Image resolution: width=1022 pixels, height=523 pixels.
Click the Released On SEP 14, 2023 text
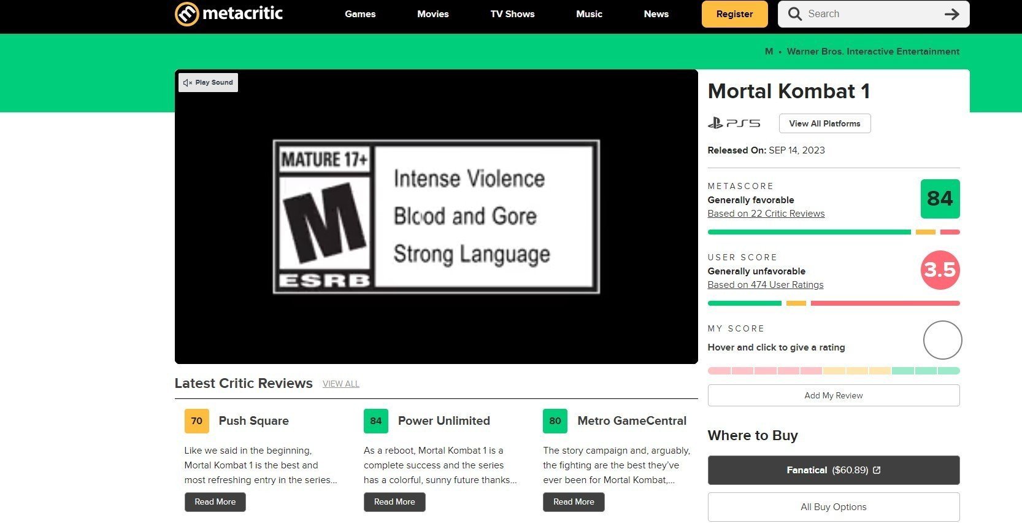tap(766, 150)
